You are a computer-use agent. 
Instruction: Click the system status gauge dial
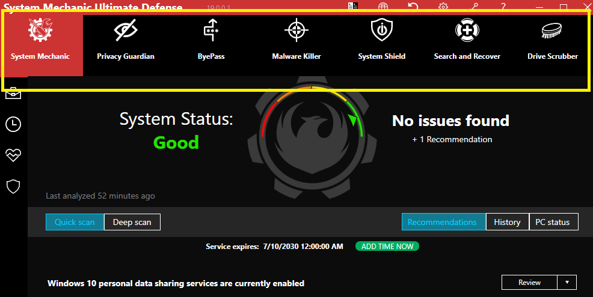(x=312, y=138)
